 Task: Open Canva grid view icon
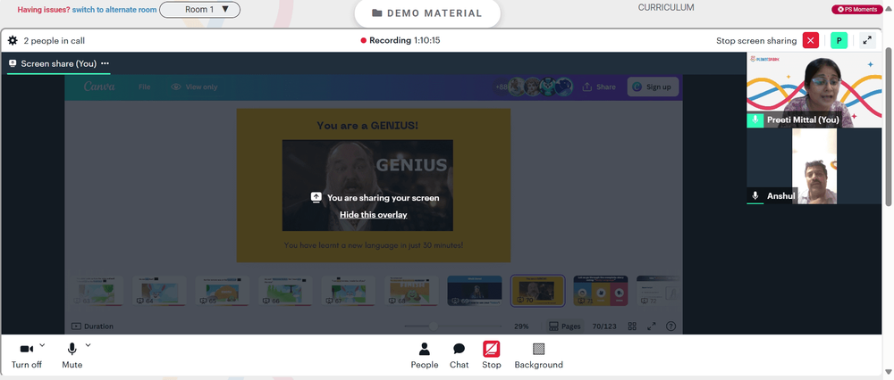tap(632, 326)
